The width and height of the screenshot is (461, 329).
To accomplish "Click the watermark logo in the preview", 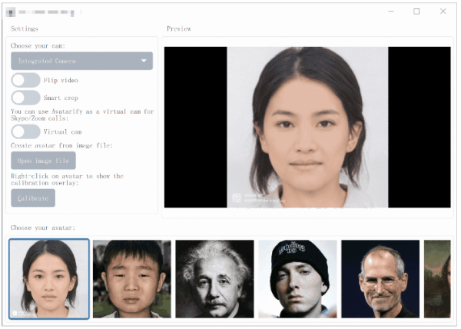I will tap(237, 198).
